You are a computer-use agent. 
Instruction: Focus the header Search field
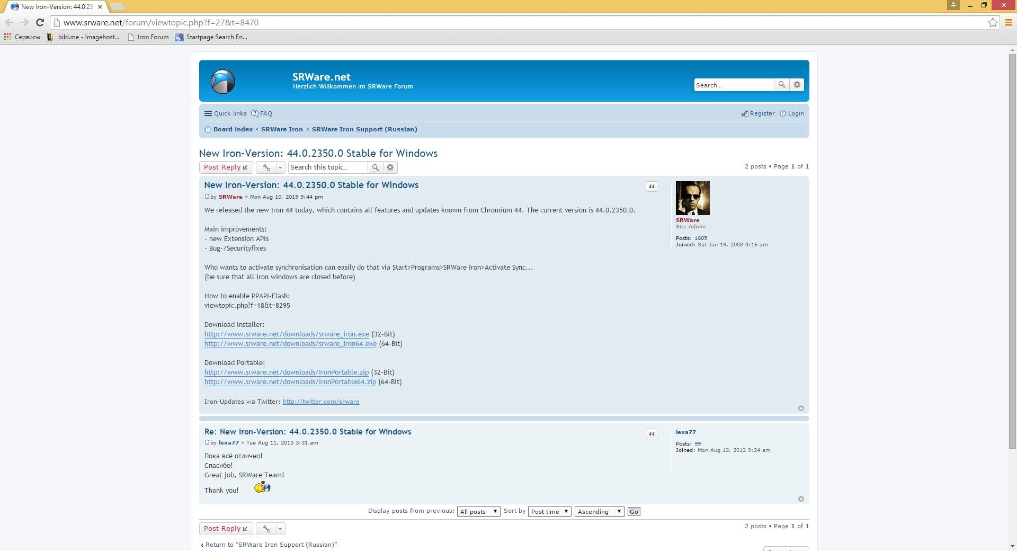click(734, 85)
